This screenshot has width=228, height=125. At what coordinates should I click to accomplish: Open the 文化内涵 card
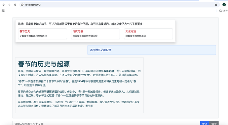point(148,34)
